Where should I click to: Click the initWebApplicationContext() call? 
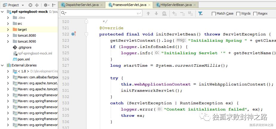coord(236,84)
